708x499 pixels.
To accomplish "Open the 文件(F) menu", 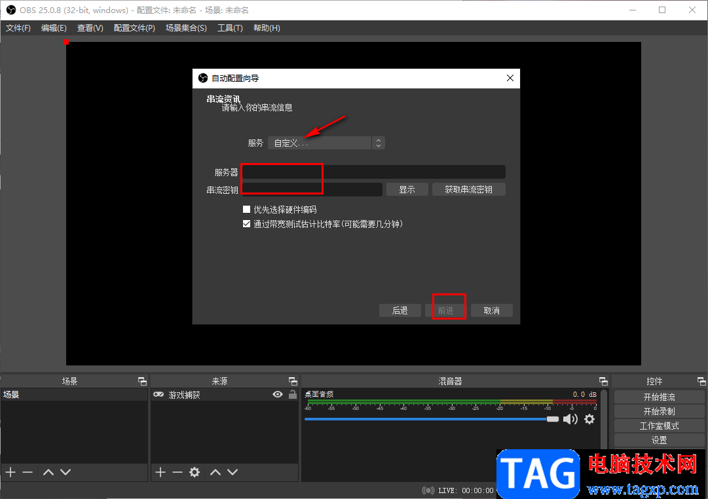I will pyautogui.click(x=18, y=28).
